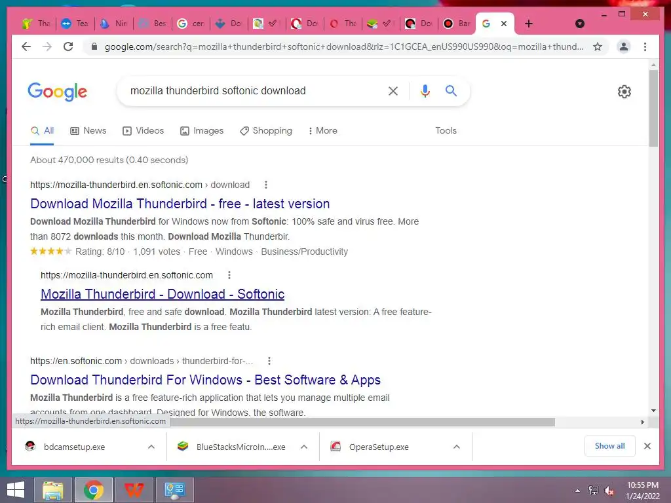Image resolution: width=671 pixels, height=503 pixels.
Task: Go back to the previous page
Action: (26, 47)
